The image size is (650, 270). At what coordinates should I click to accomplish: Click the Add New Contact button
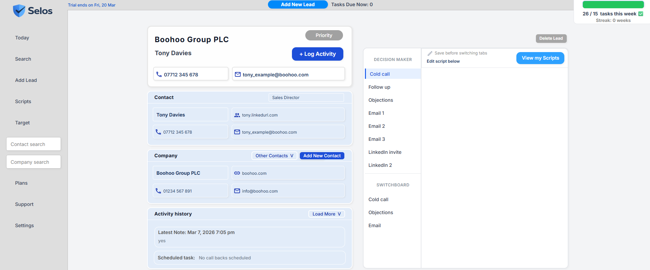click(322, 156)
